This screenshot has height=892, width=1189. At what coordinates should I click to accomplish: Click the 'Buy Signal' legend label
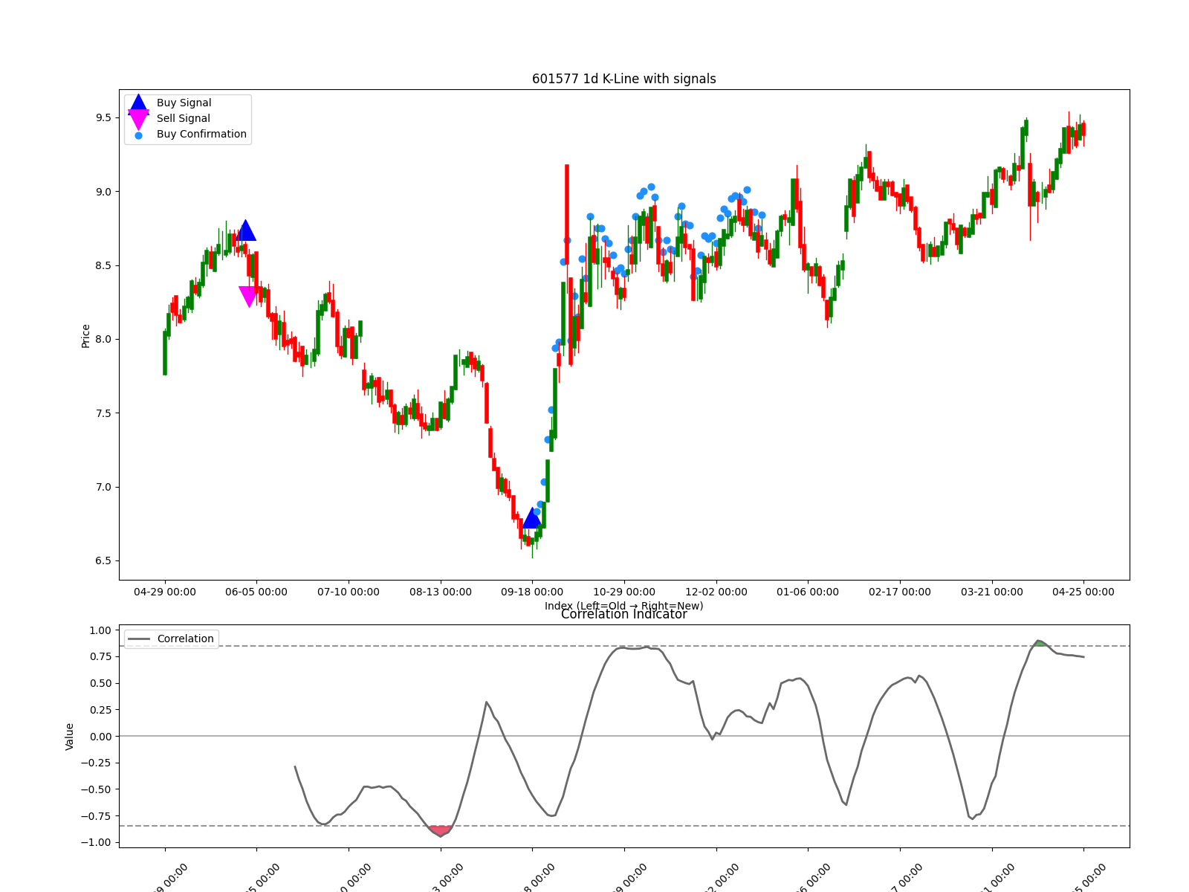184,103
